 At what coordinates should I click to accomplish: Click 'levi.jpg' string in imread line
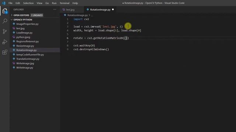click(109, 27)
